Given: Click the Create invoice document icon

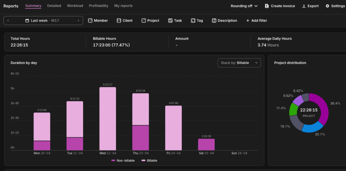Looking at the screenshot, I should pos(267,6).
